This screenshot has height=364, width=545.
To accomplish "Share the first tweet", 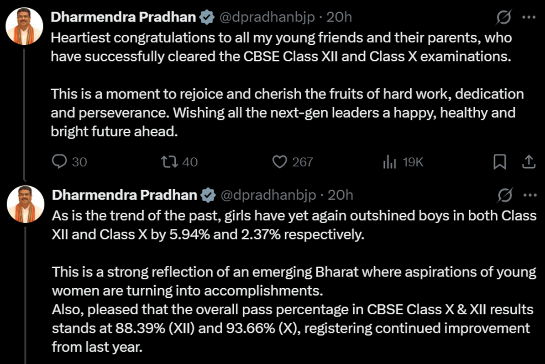I will point(528,162).
